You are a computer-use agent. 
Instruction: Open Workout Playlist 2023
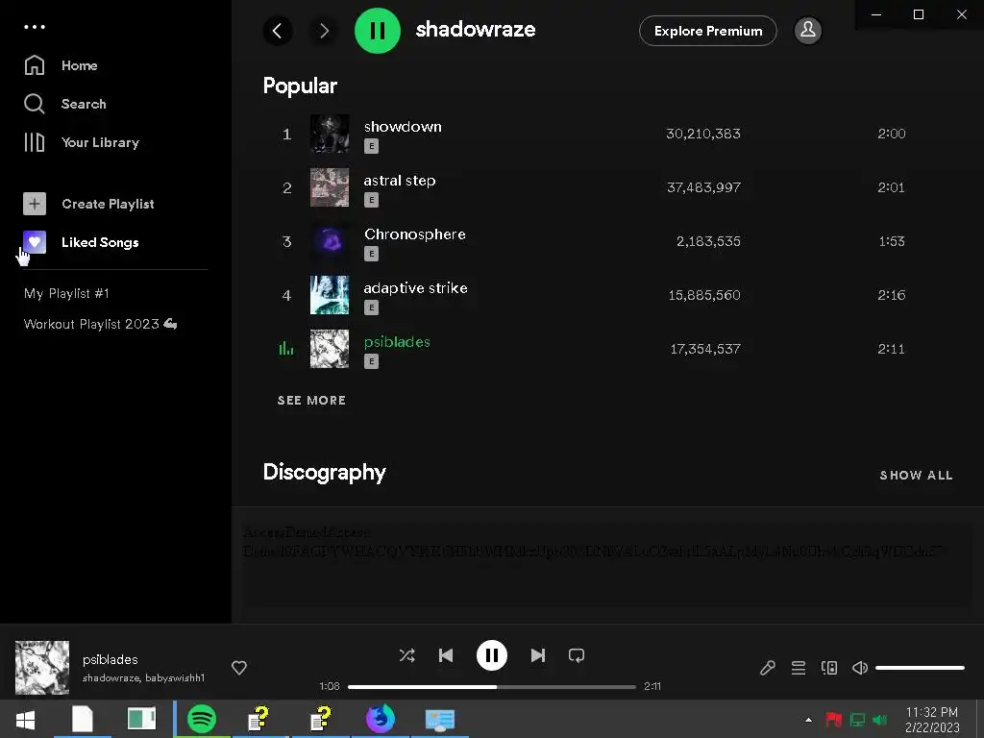click(100, 324)
